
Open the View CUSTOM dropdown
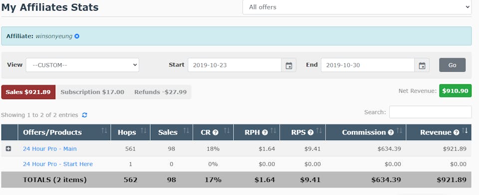[x=82, y=65]
